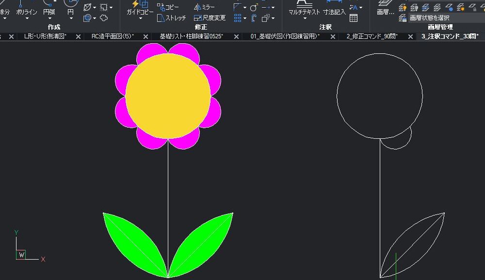Click the overlapping squares draw-order icon
485x280 pixels.
(266, 18)
